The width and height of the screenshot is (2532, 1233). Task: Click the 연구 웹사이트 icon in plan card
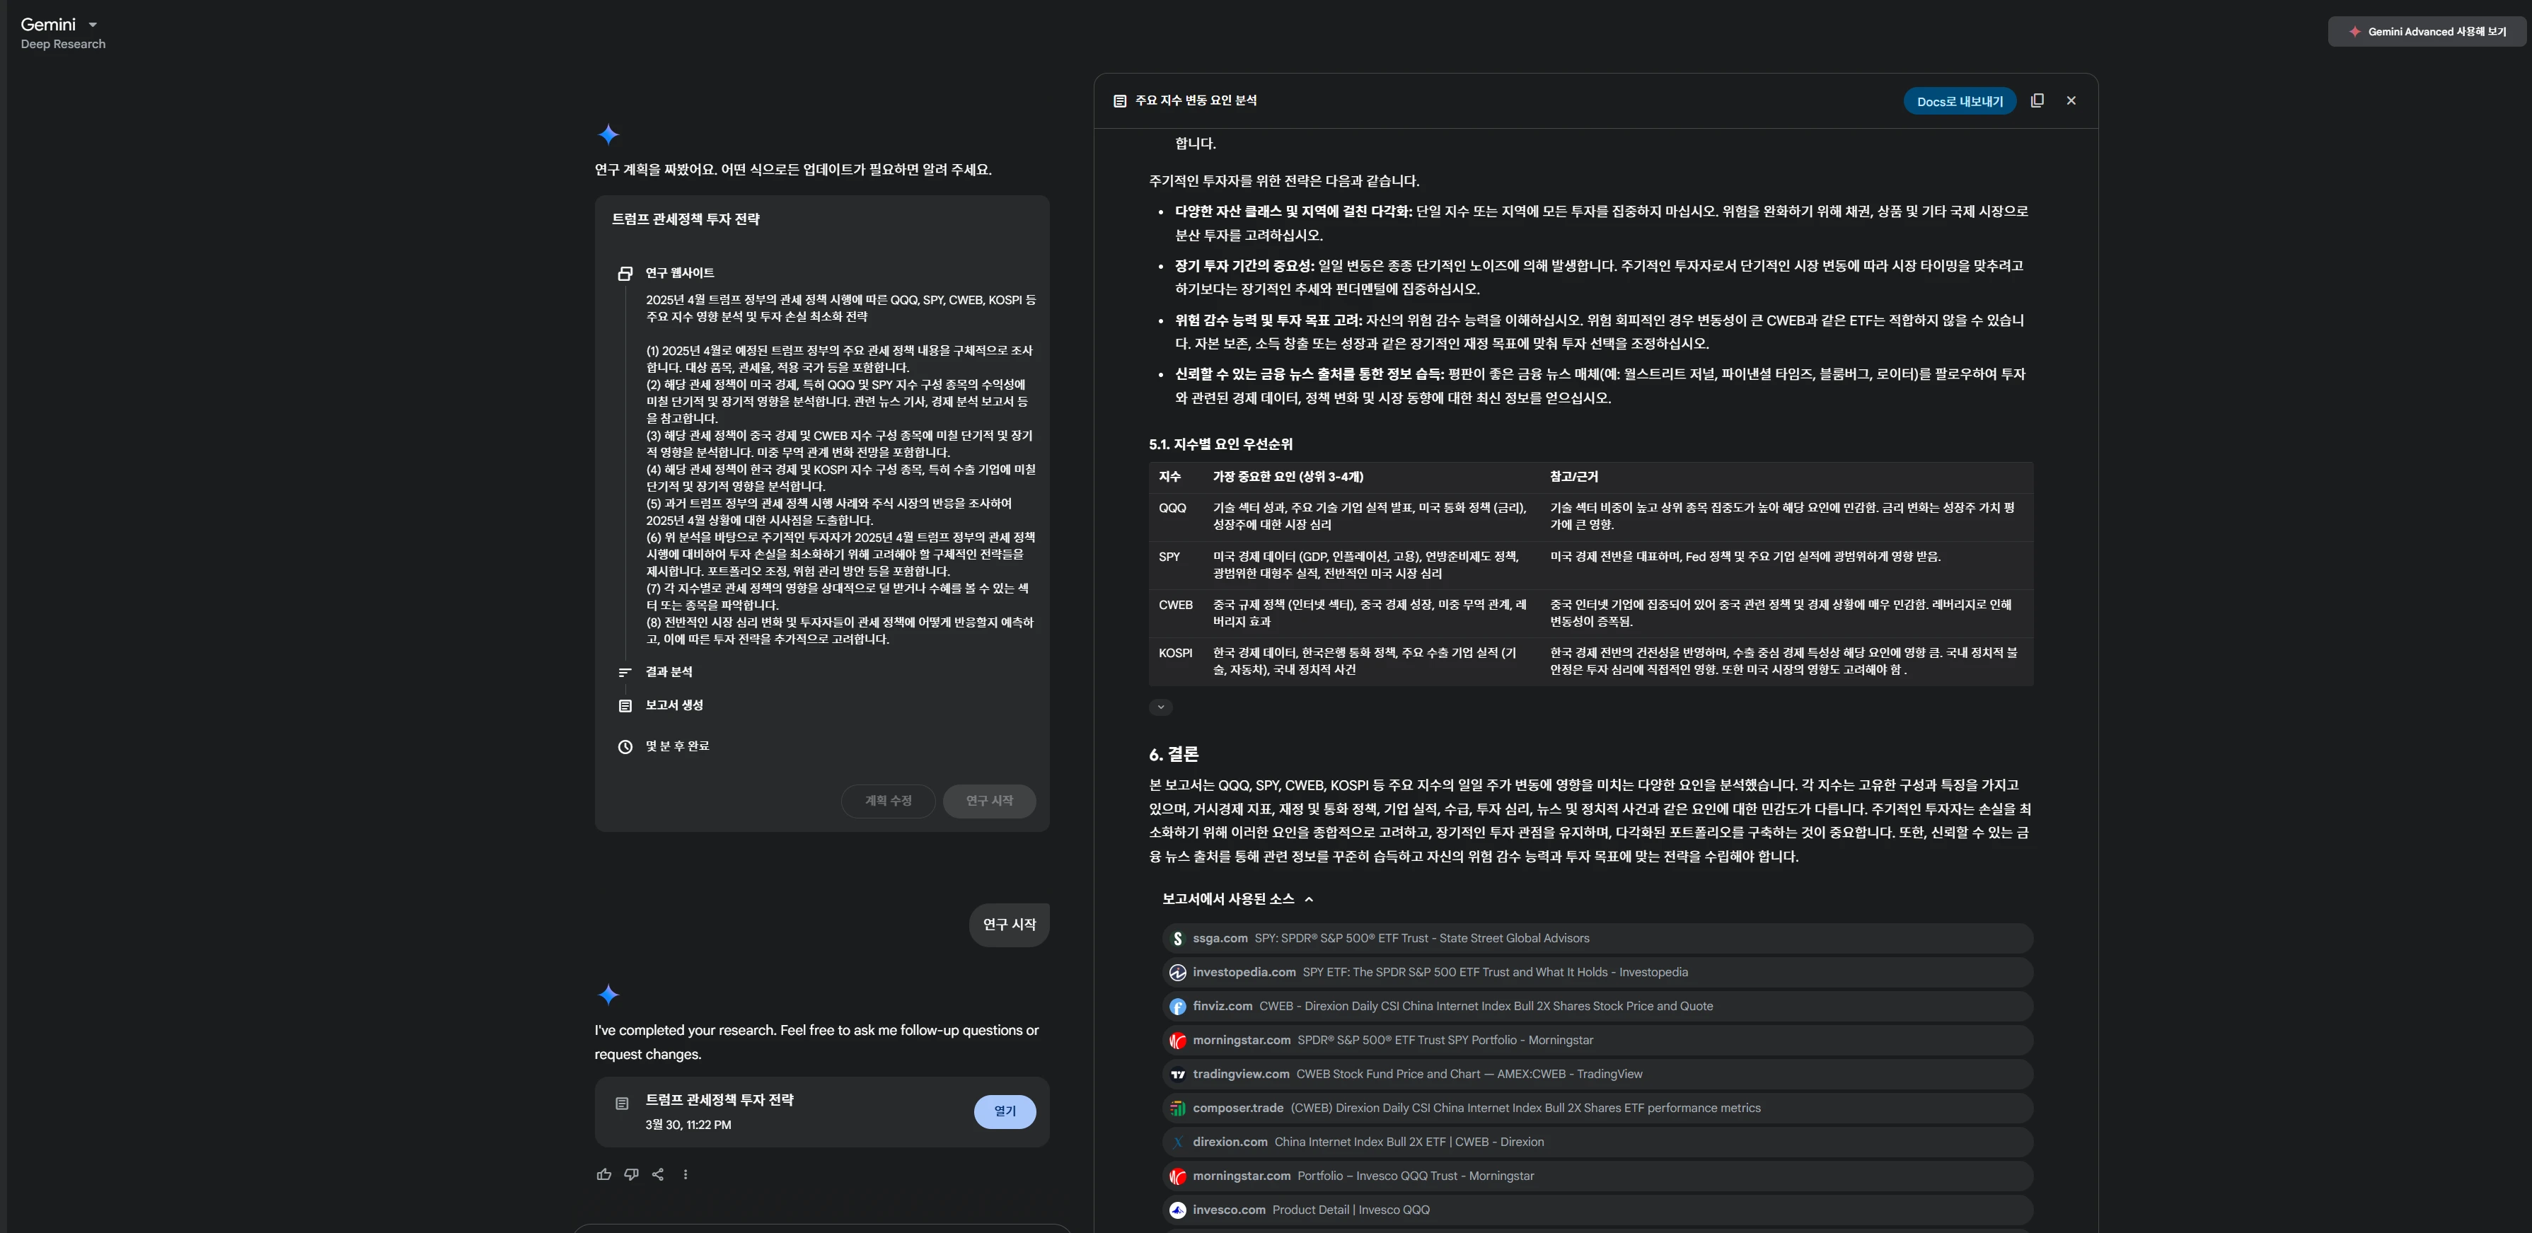click(x=625, y=273)
